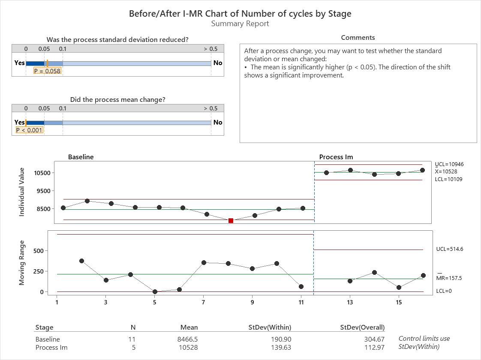Select the 'Baseline' stage label above chart
Viewport: 481px width, 360px height.
81,157
